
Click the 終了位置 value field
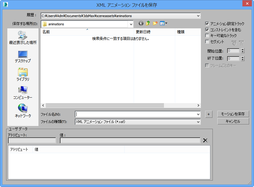coord(233,59)
